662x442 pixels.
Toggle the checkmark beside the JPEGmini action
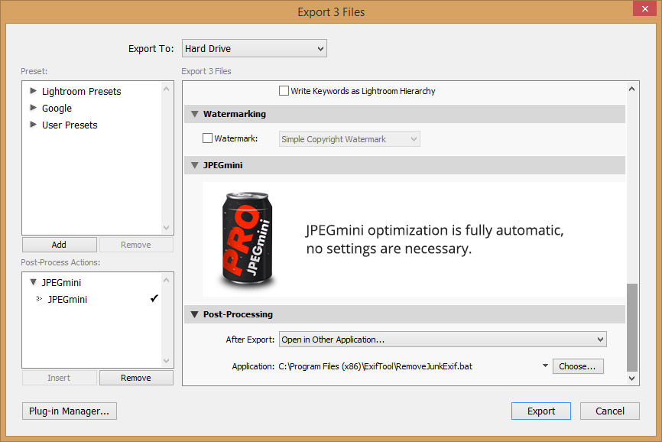pos(154,299)
